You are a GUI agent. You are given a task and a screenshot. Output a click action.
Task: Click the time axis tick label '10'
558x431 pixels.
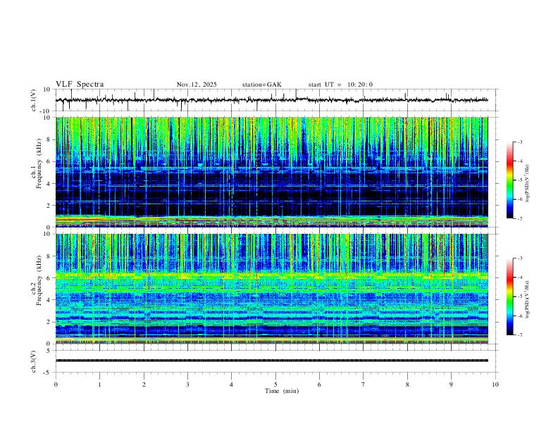495,385
